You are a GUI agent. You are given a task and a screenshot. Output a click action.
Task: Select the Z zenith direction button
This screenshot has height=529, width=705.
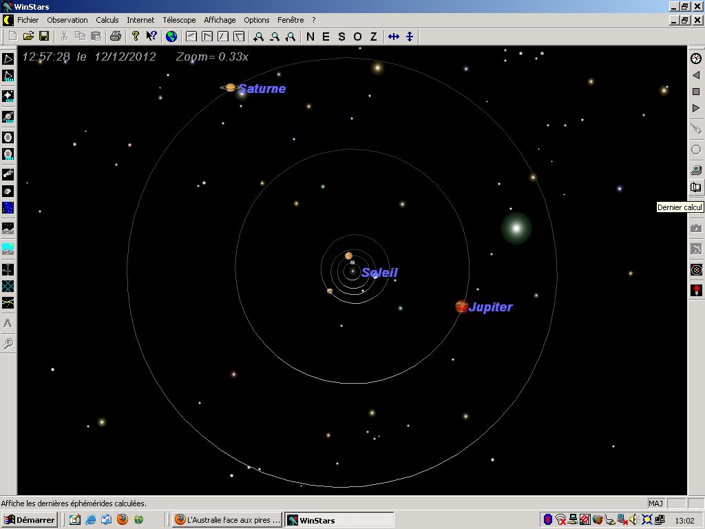tap(373, 37)
